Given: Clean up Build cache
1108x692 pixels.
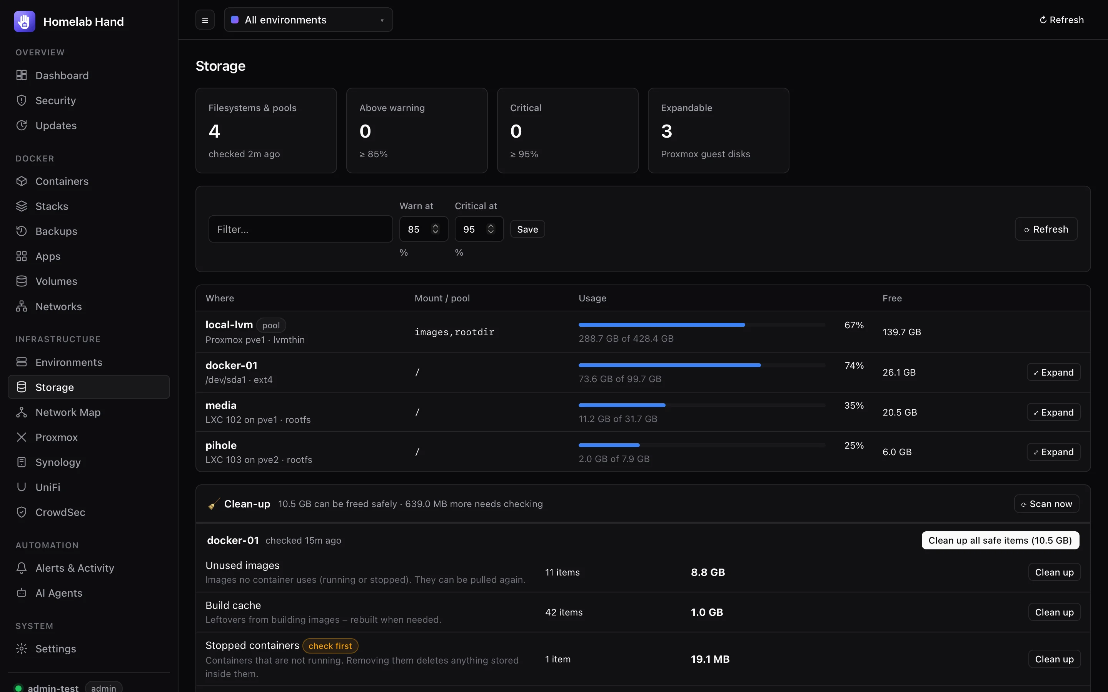Looking at the screenshot, I should (1054, 612).
